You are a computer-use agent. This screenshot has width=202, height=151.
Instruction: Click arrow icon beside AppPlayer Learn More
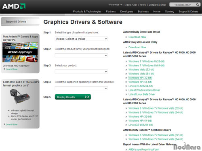[x=4, y=69]
